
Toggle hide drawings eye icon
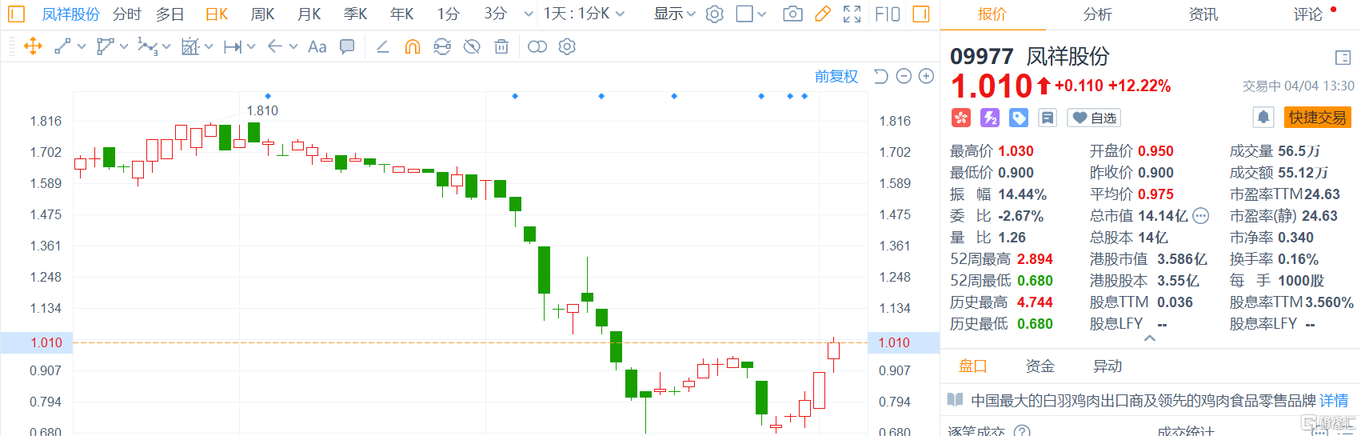pyautogui.click(x=472, y=47)
